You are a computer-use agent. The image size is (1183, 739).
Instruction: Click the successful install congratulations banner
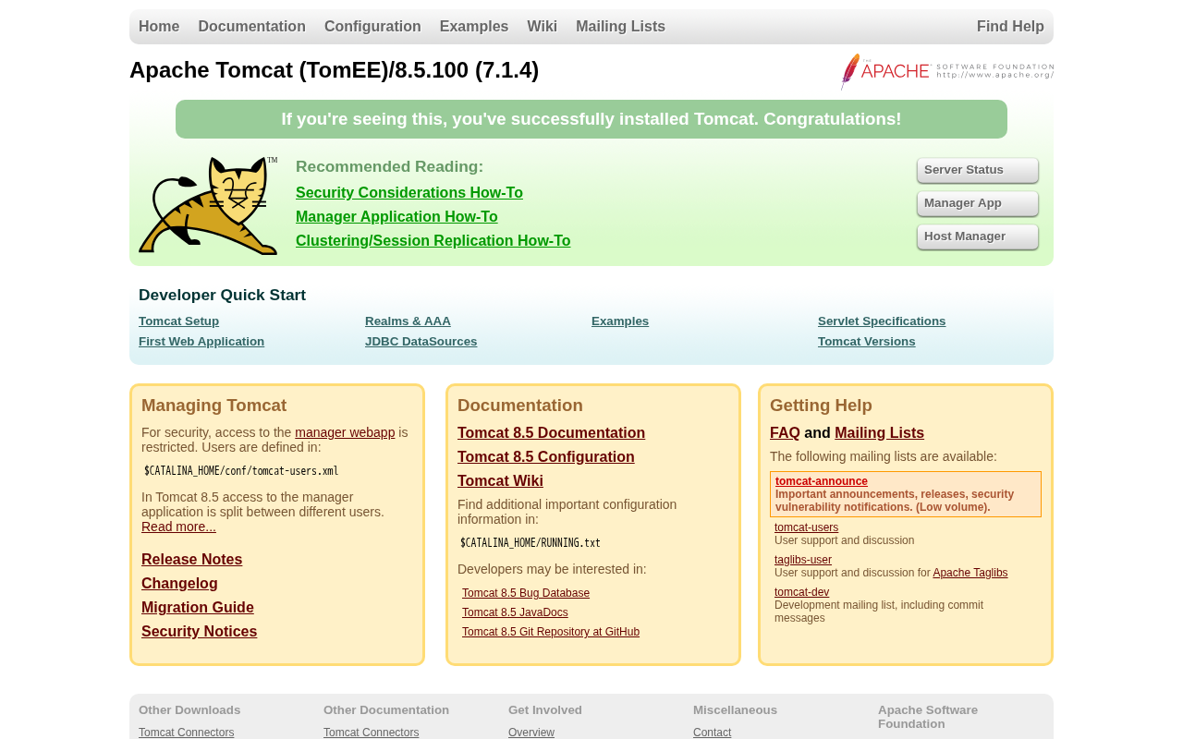[x=591, y=119]
